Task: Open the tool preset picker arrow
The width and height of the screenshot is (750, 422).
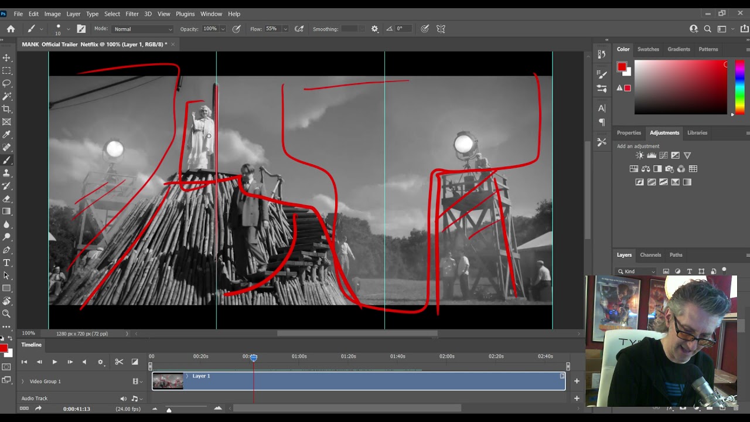Action: [x=41, y=29]
